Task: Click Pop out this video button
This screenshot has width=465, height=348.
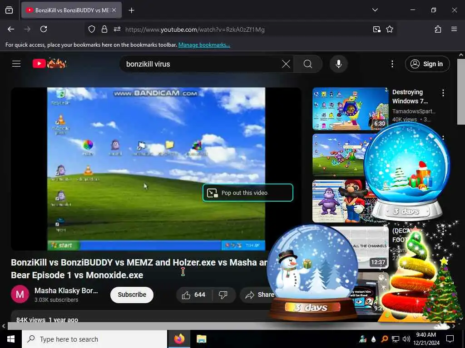Action: 247,193
